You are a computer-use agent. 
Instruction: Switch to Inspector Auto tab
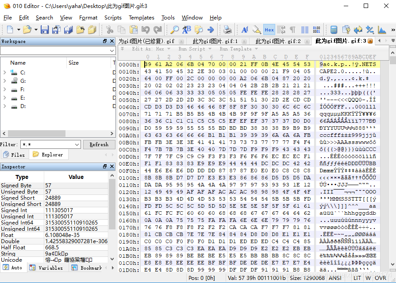tap(13, 267)
